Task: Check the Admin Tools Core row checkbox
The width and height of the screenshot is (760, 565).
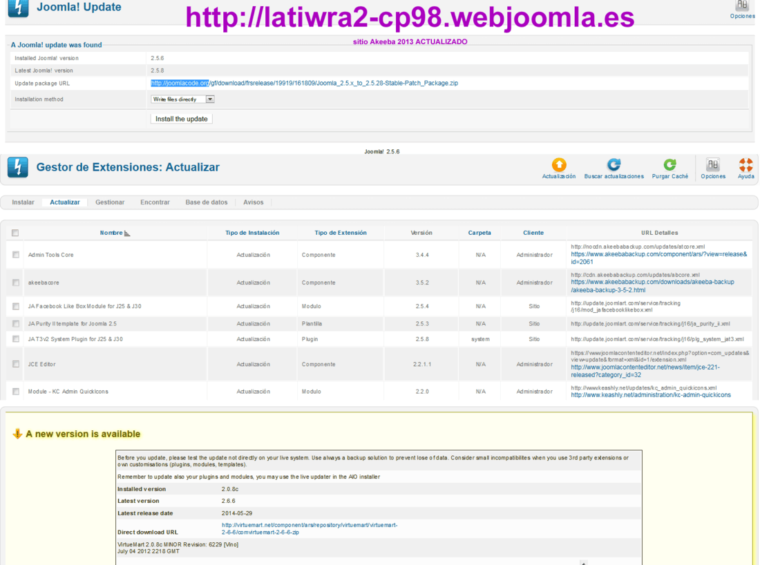Action: pos(16,255)
